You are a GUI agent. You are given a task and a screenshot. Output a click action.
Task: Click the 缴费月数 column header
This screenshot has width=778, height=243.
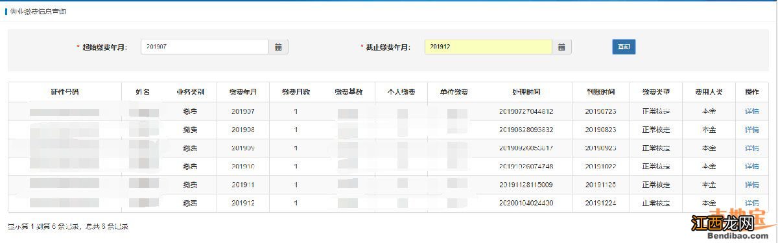pos(296,92)
